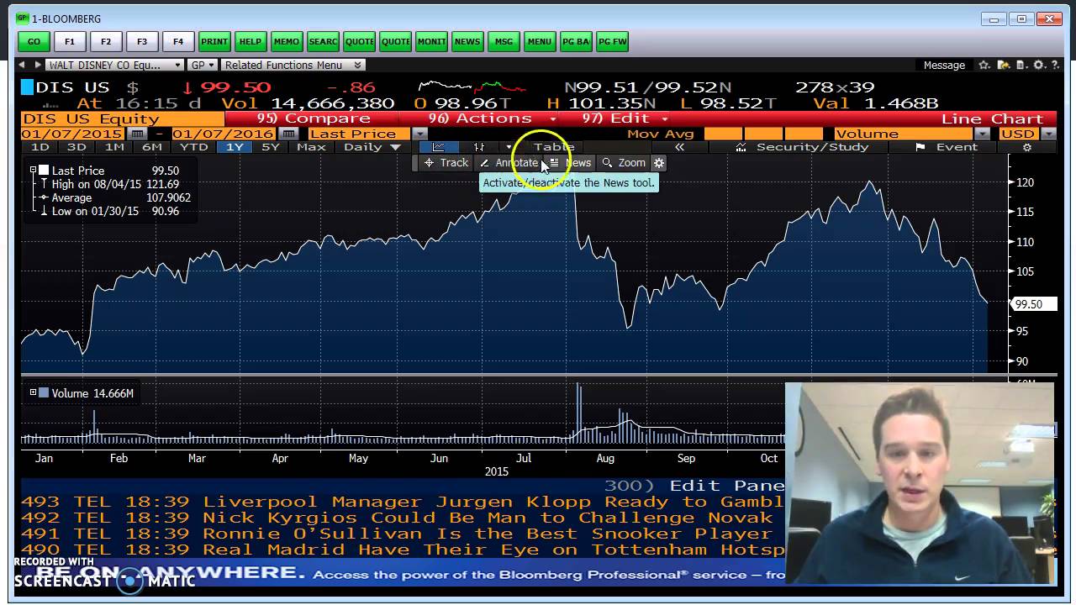Collapse the Last Price legend expander
This screenshot has height=605, width=1076.
coord(34,170)
